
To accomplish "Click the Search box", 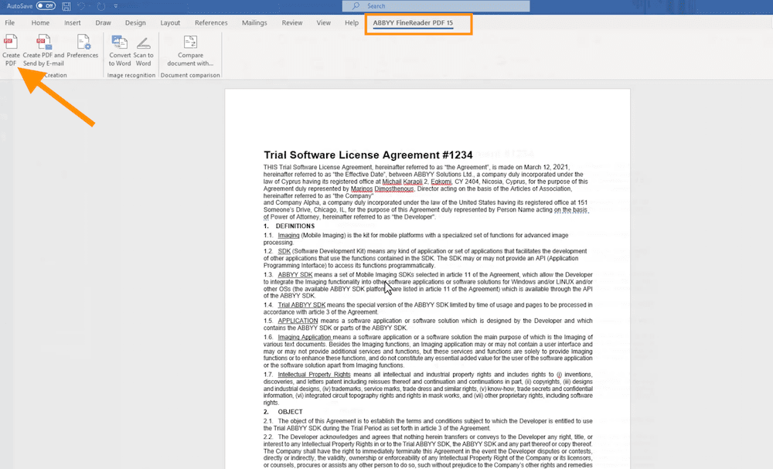I will (x=436, y=6).
